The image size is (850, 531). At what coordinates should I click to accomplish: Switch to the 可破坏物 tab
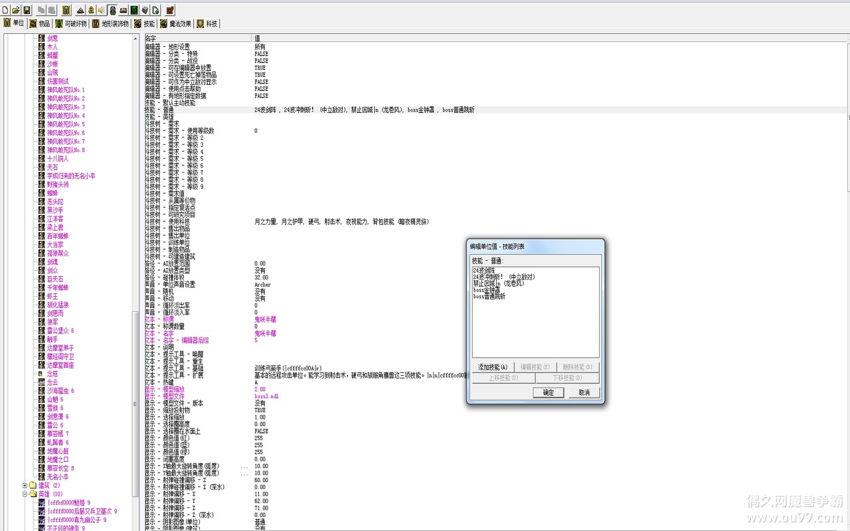click(x=71, y=23)
